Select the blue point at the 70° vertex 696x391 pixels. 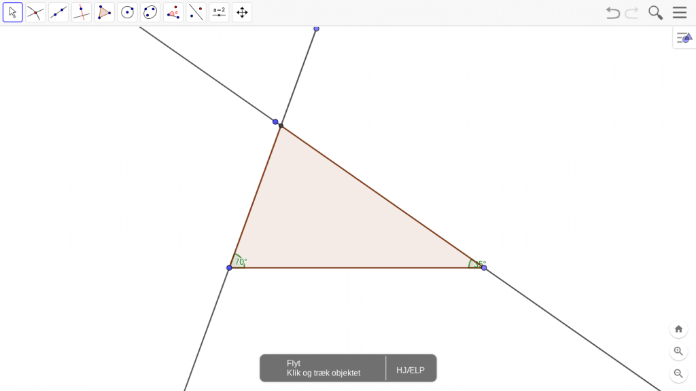(229, 267)
